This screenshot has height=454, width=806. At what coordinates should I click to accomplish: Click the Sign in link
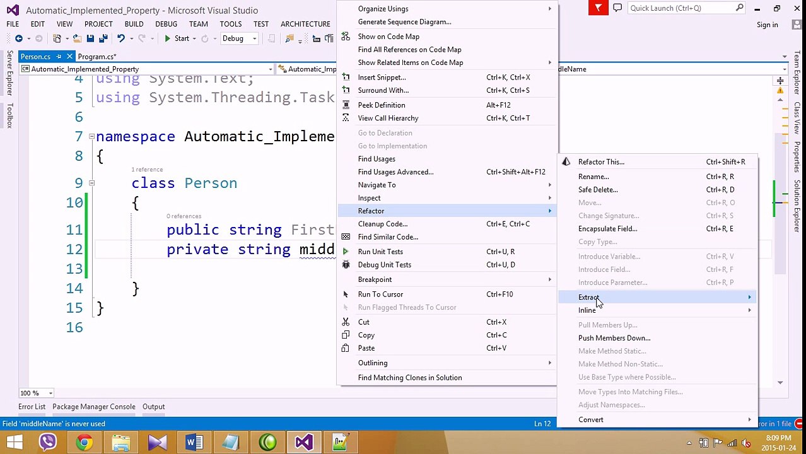(x=767, y=25)
